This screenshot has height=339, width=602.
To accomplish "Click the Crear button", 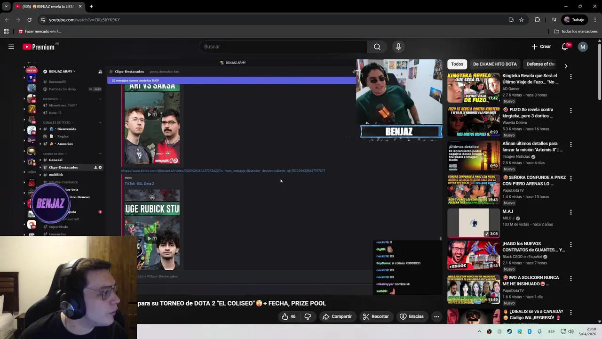I will pos(541,47).
